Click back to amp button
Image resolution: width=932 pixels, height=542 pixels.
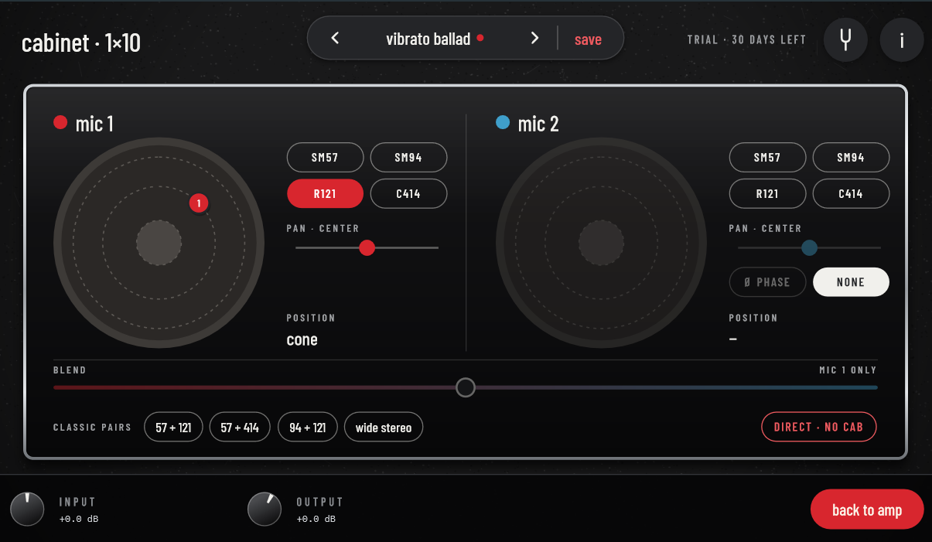[867, 510]
